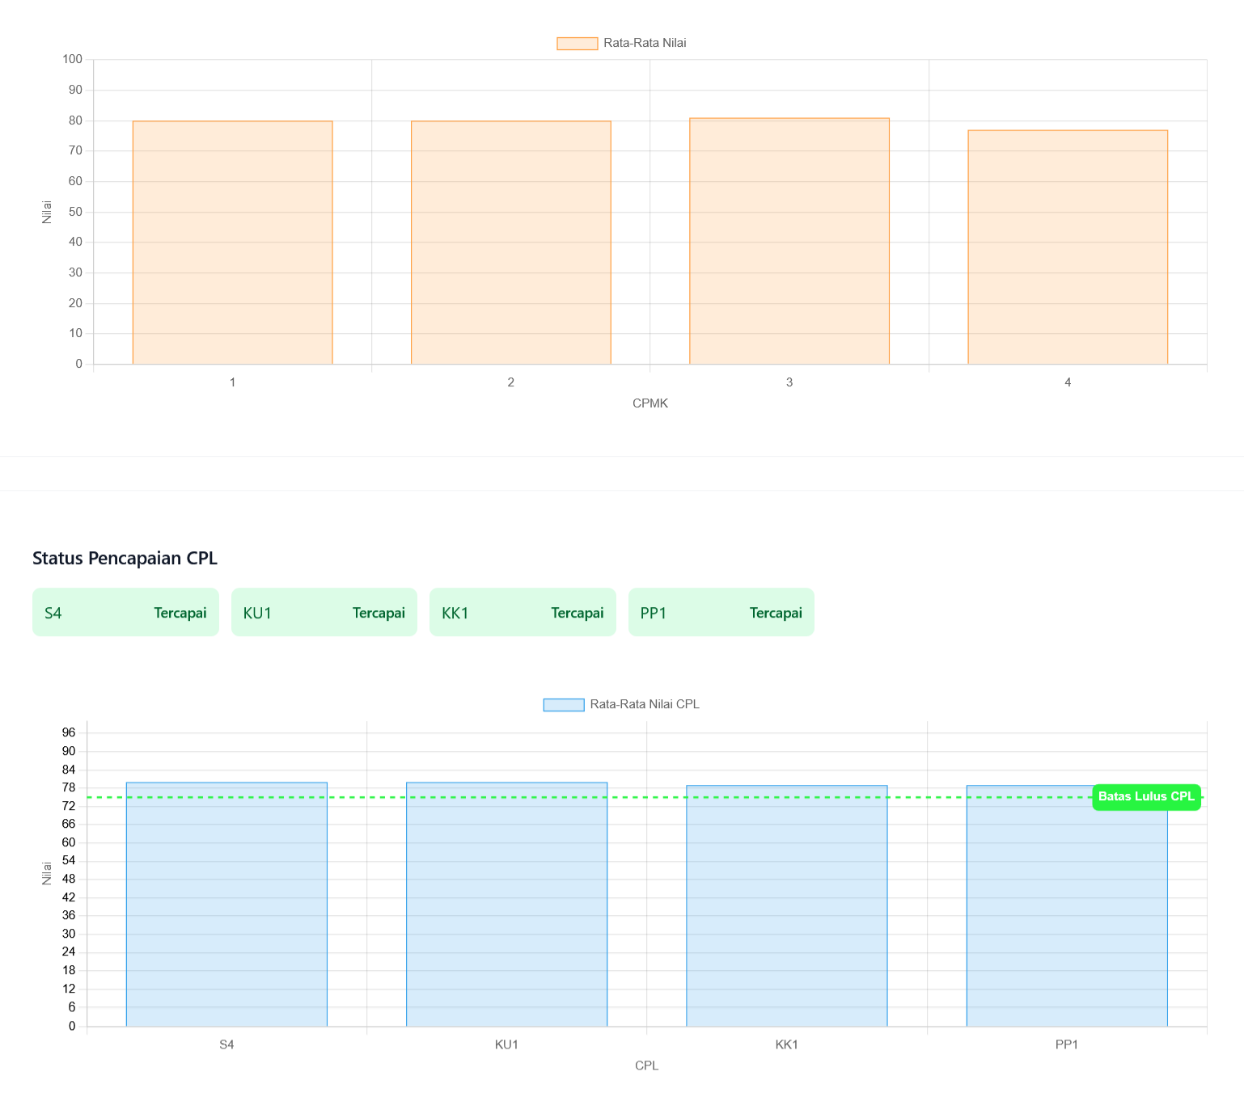Click the CPL x-axis title
1244x1097 pixels.
[646, 1065]
